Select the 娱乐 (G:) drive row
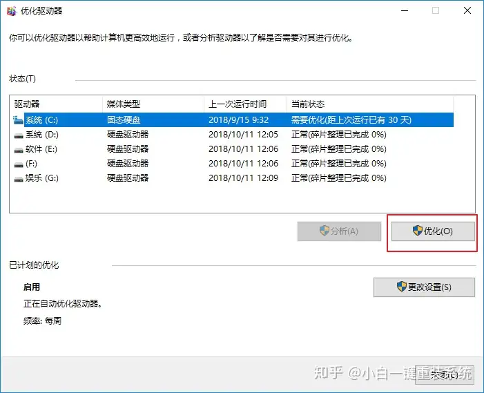The image size is (484, 393). (233, 178)
